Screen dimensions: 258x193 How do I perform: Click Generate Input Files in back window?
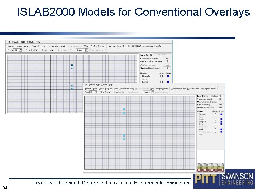(117, 46)
